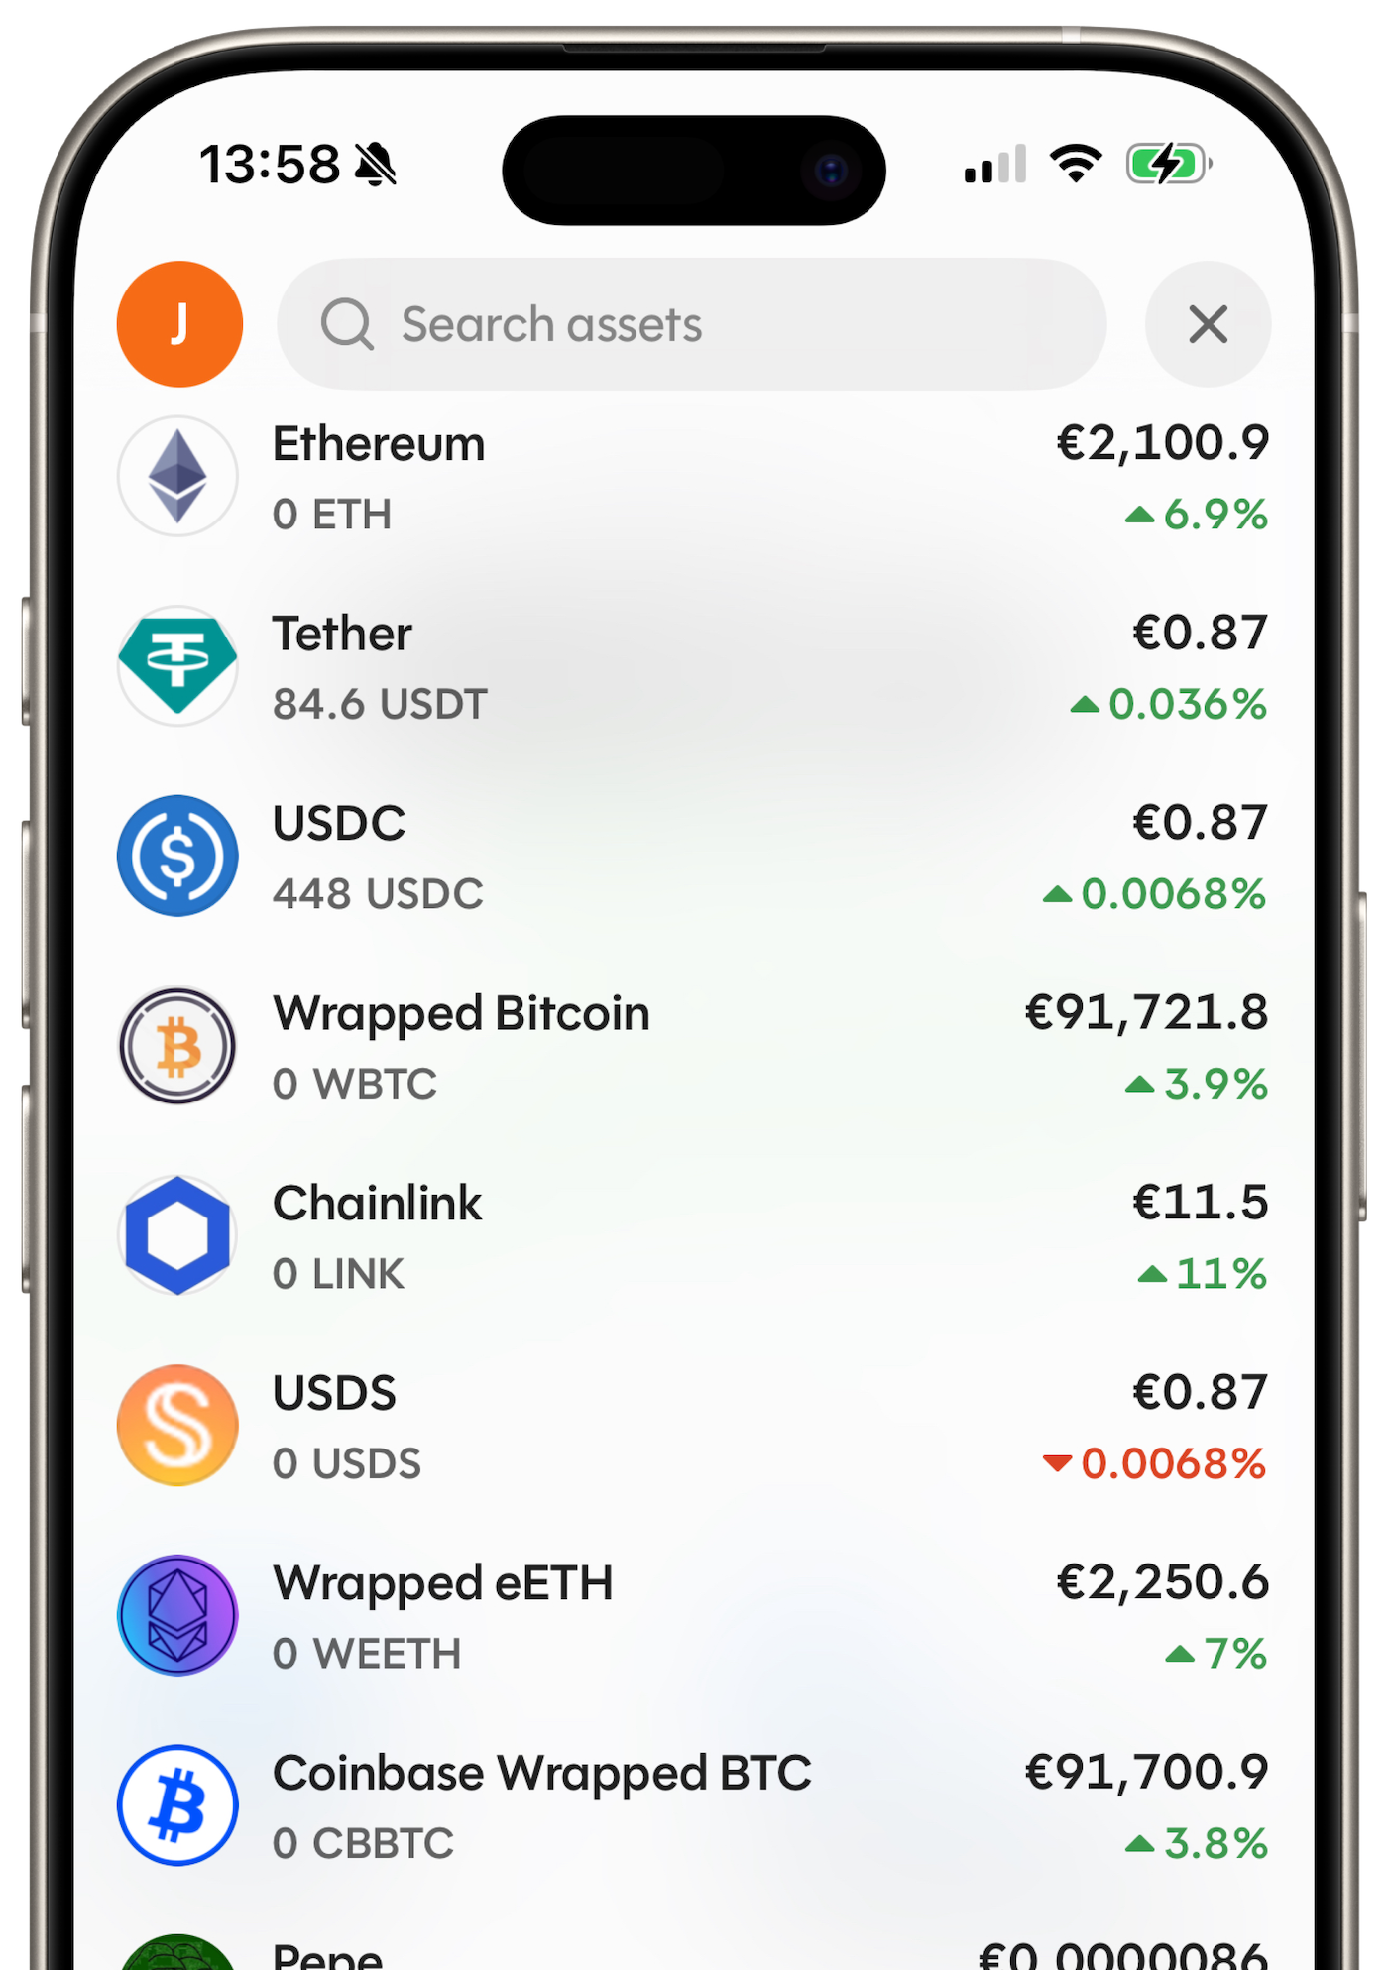The height and width of the screenshot is (1970, 1388).
Task: Tap the USDS red 0.0068% change
Action: [1155, 1463]
